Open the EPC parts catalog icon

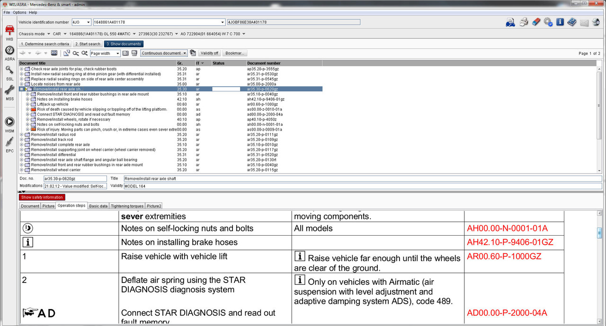[9, 144]
